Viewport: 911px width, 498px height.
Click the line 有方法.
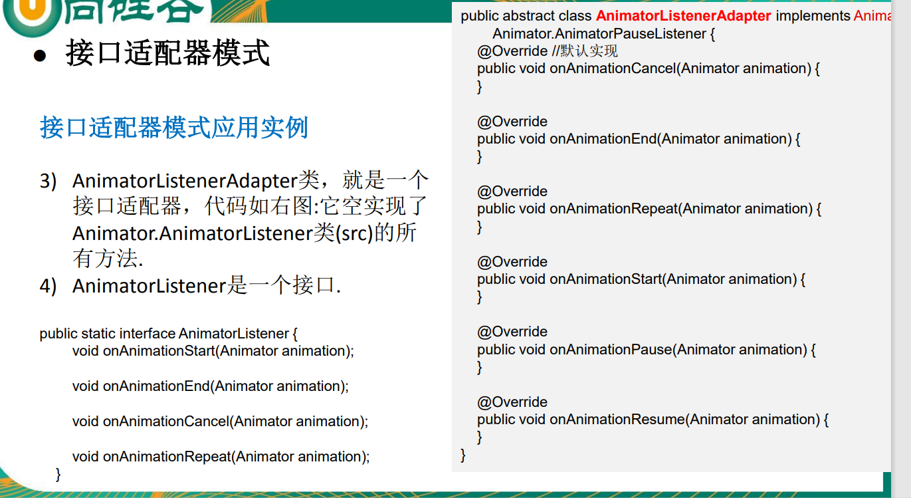point(108,259)
